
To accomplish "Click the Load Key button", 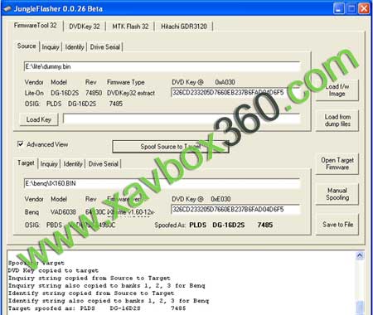I will pos(39,119).
